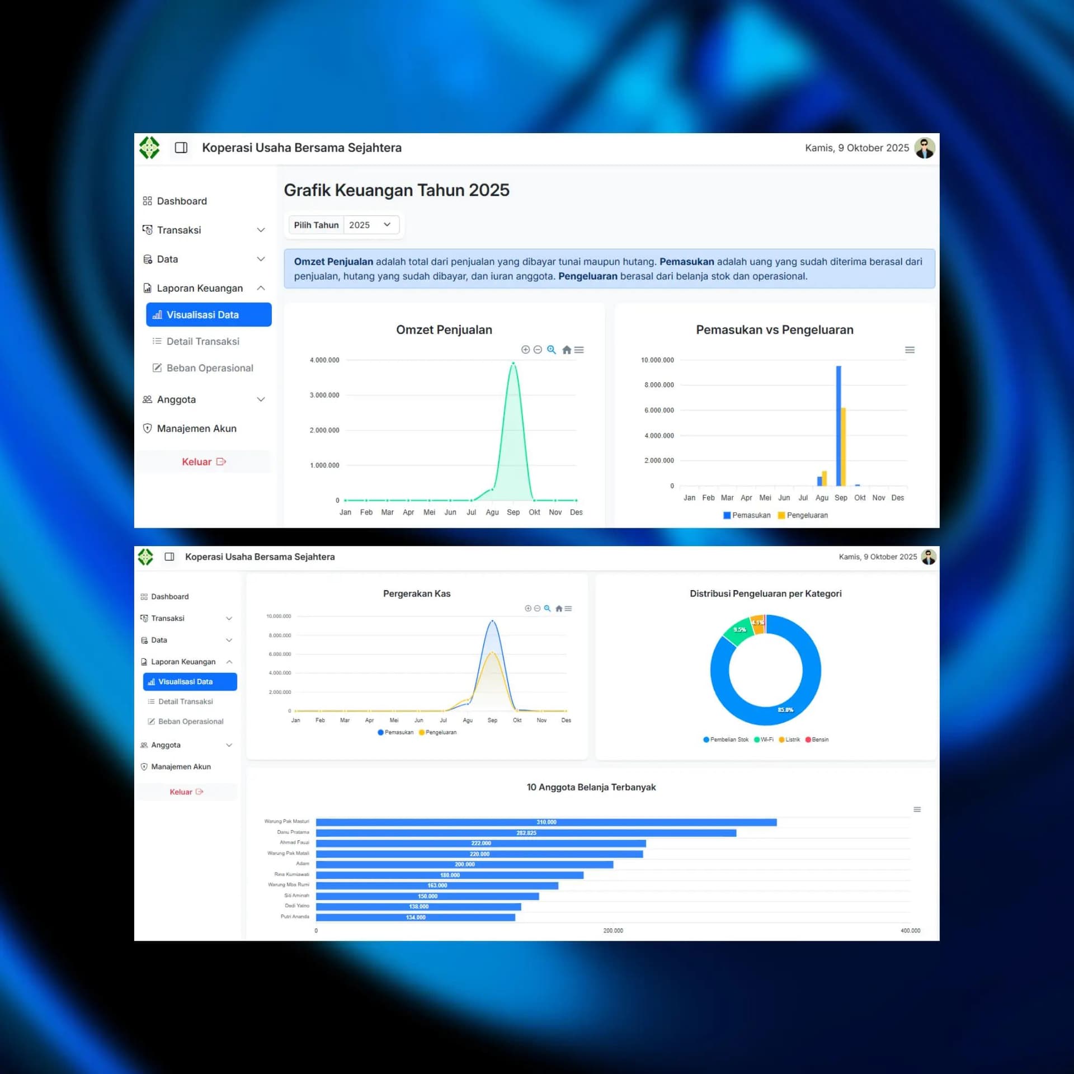This screenshot has height=1074, width=1074.
Task: Zoom in on the Pergerakan Kas chart
Action: [x=528, y=609]
